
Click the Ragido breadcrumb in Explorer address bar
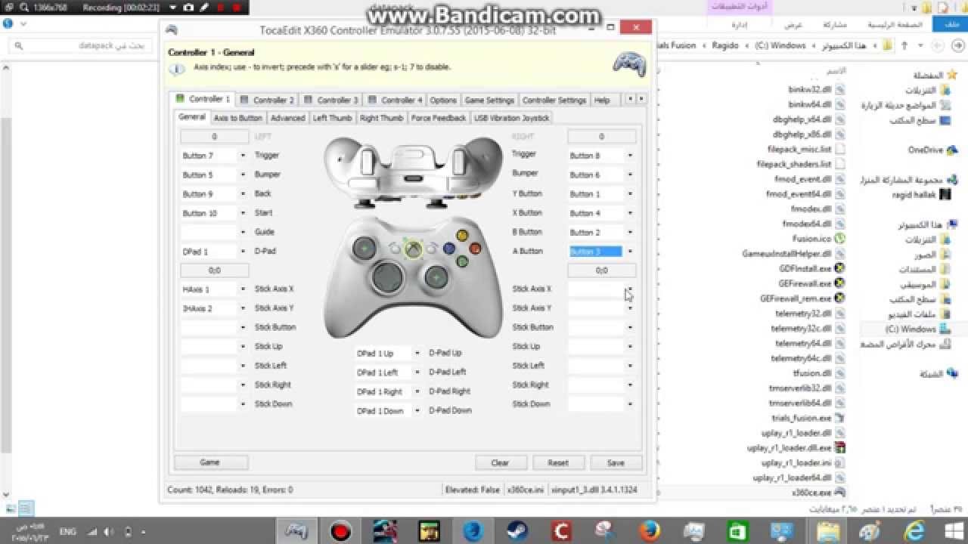click(725, 46)
